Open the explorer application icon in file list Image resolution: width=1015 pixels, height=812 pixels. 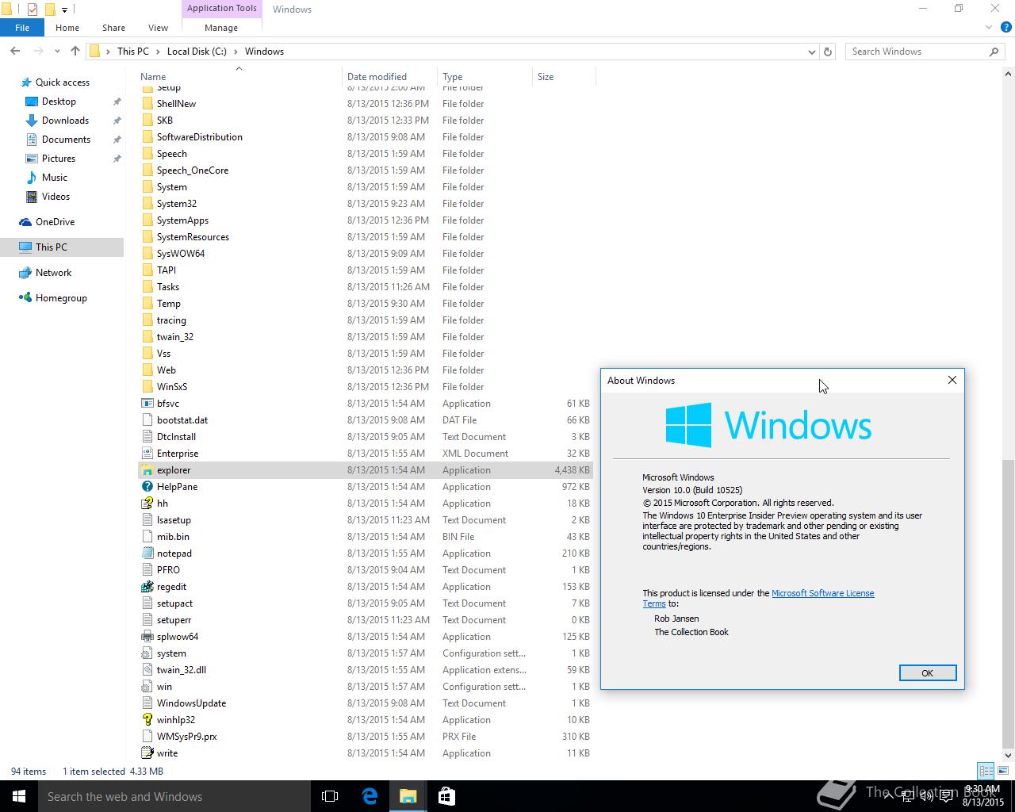coord(147,470)
